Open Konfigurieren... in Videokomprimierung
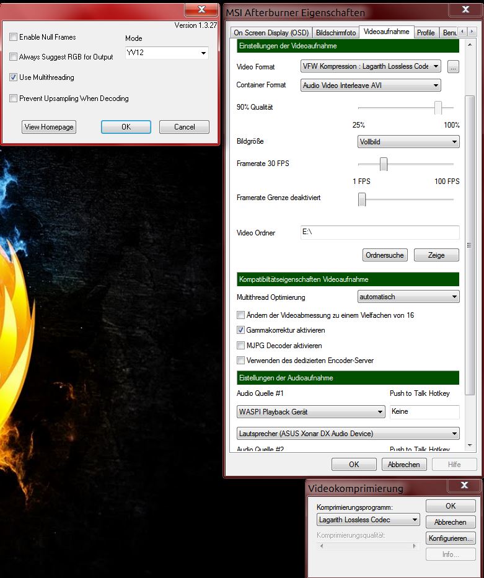This screenshot has width=484, height=578. [x=451, y=538]
